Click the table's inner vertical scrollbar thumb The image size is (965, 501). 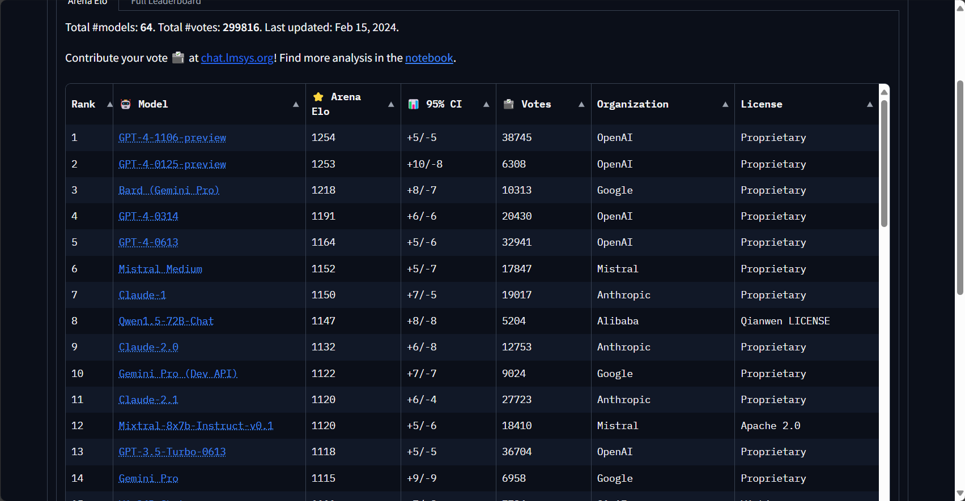pyautogui.click(x=884, y=163)
